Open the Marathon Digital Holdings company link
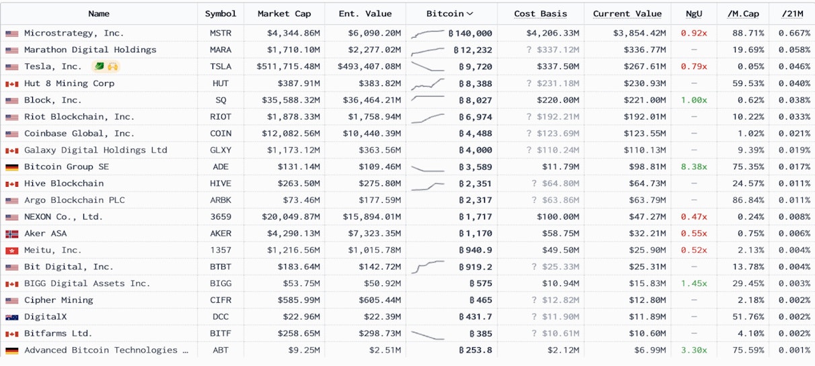 [x=90, y=50]
